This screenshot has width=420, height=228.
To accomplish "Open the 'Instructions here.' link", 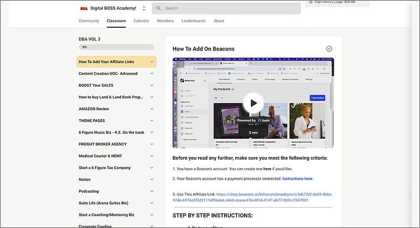I will coord(298,179).
